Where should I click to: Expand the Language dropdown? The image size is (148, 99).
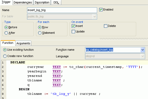point(142,56)
